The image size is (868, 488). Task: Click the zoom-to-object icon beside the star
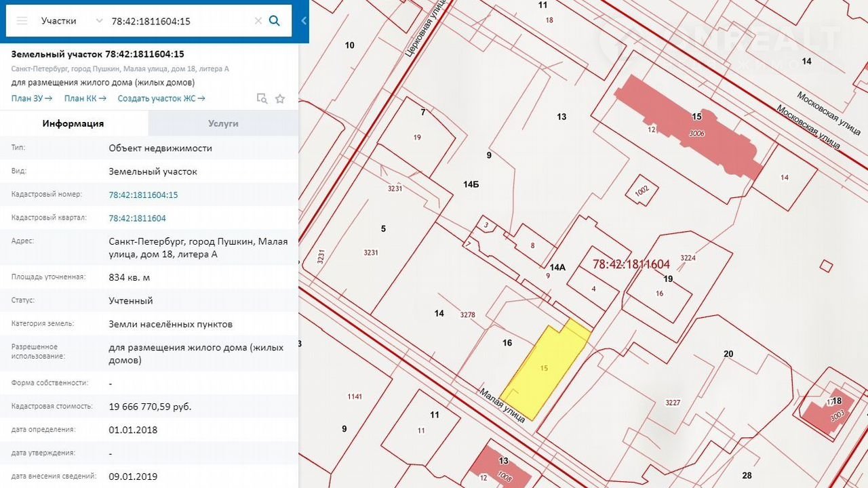262,99
